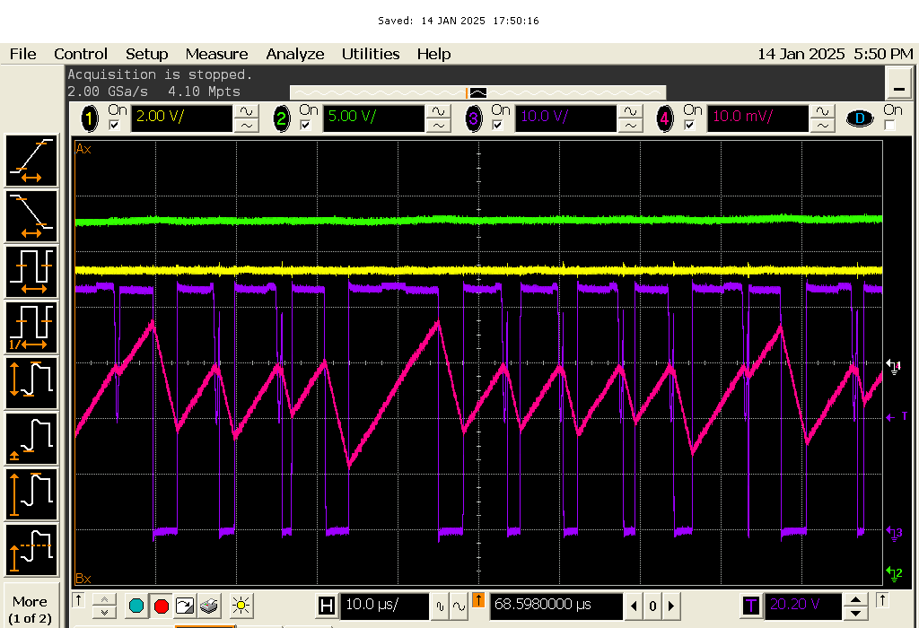Screen dimensions: 919x628
Task: Click the highlighted window in the memory bar
Action: click(477, 92)
